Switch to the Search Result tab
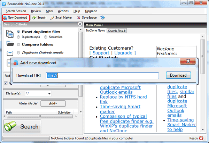Image resolution: width=209 pixels, height=143 pixels. click(117, 31)
